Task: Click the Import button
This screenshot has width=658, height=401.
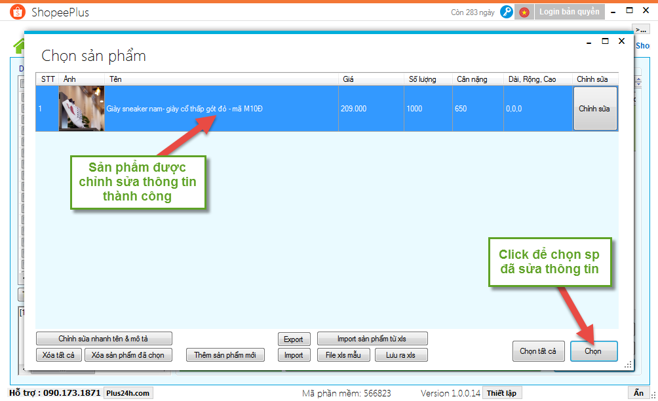Action: pos(294,355)
